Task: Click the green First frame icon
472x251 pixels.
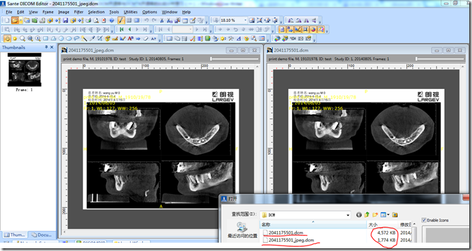Action: (122, 29)
